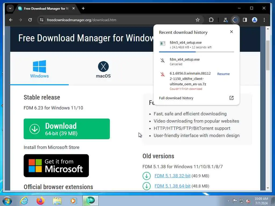275x206 pixels.
Task: Click the downloads progress icon in toolbar
Action: 235,20
